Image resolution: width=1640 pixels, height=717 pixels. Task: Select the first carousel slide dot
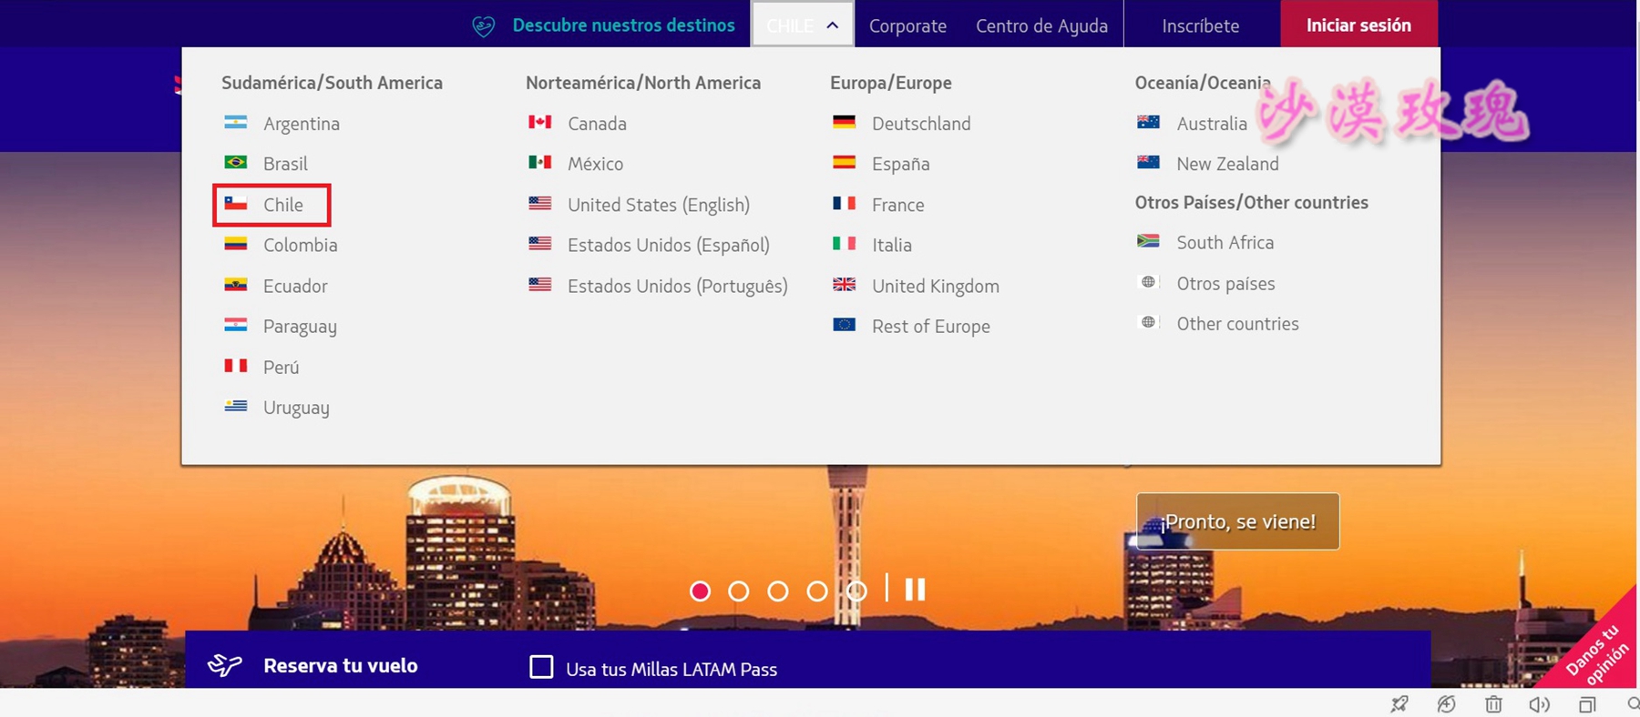tap(700, 591)
